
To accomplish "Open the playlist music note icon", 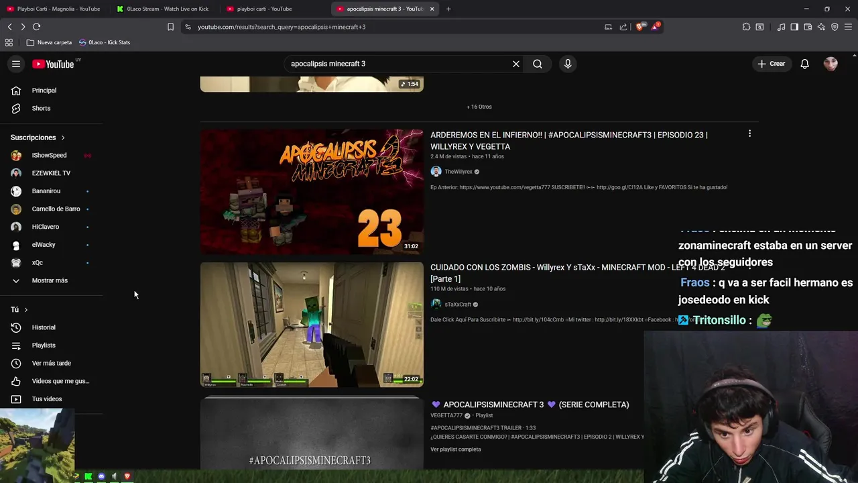I will pyautogui.click(x=781, y=27).
